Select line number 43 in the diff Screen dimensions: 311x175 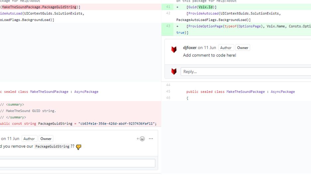point(168,26)
